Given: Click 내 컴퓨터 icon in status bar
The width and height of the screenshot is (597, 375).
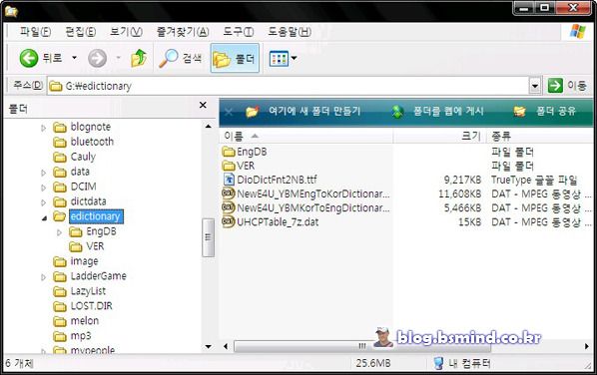Looking at the screenshot, I should (439, 363).
